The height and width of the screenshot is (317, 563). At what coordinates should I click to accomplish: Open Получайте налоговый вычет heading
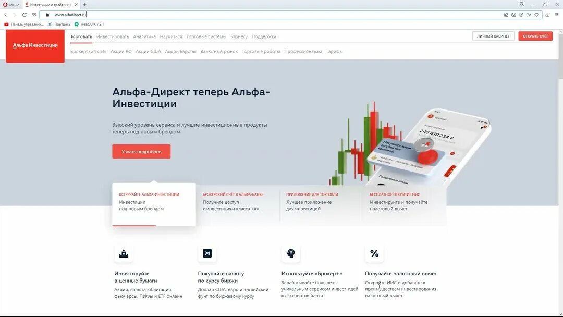pyautogui.click(x=401, y=274)
